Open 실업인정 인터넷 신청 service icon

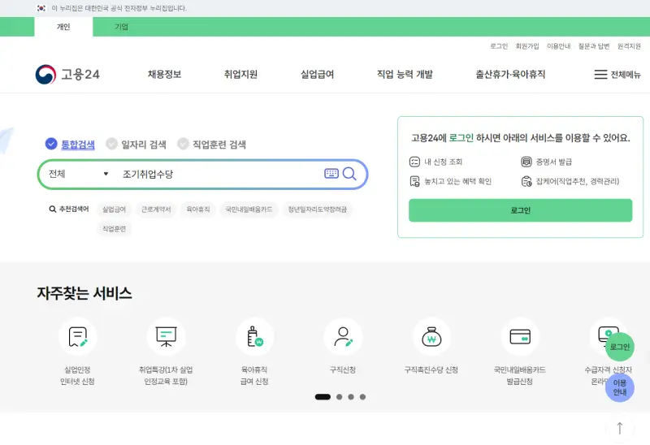coord(77,337)
